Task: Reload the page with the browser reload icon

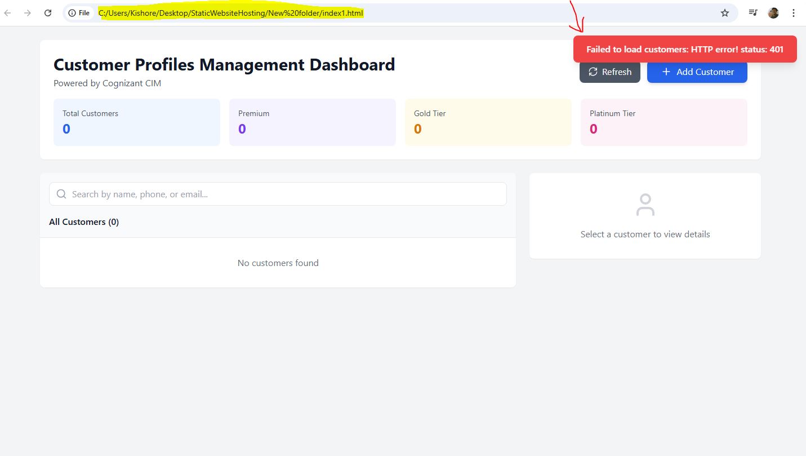Action: [x=48, y=13]
